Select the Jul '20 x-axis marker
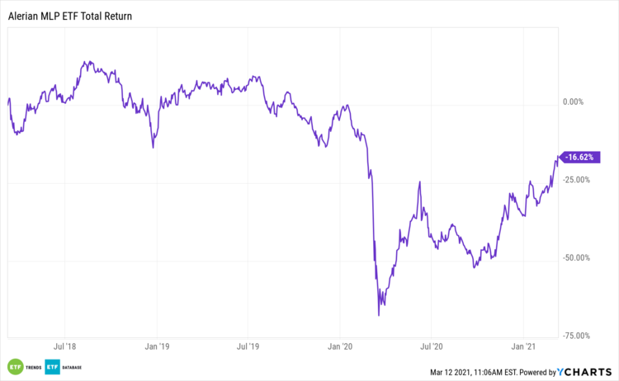Screen dimensions: 619x381 click(x=432, y=348)
